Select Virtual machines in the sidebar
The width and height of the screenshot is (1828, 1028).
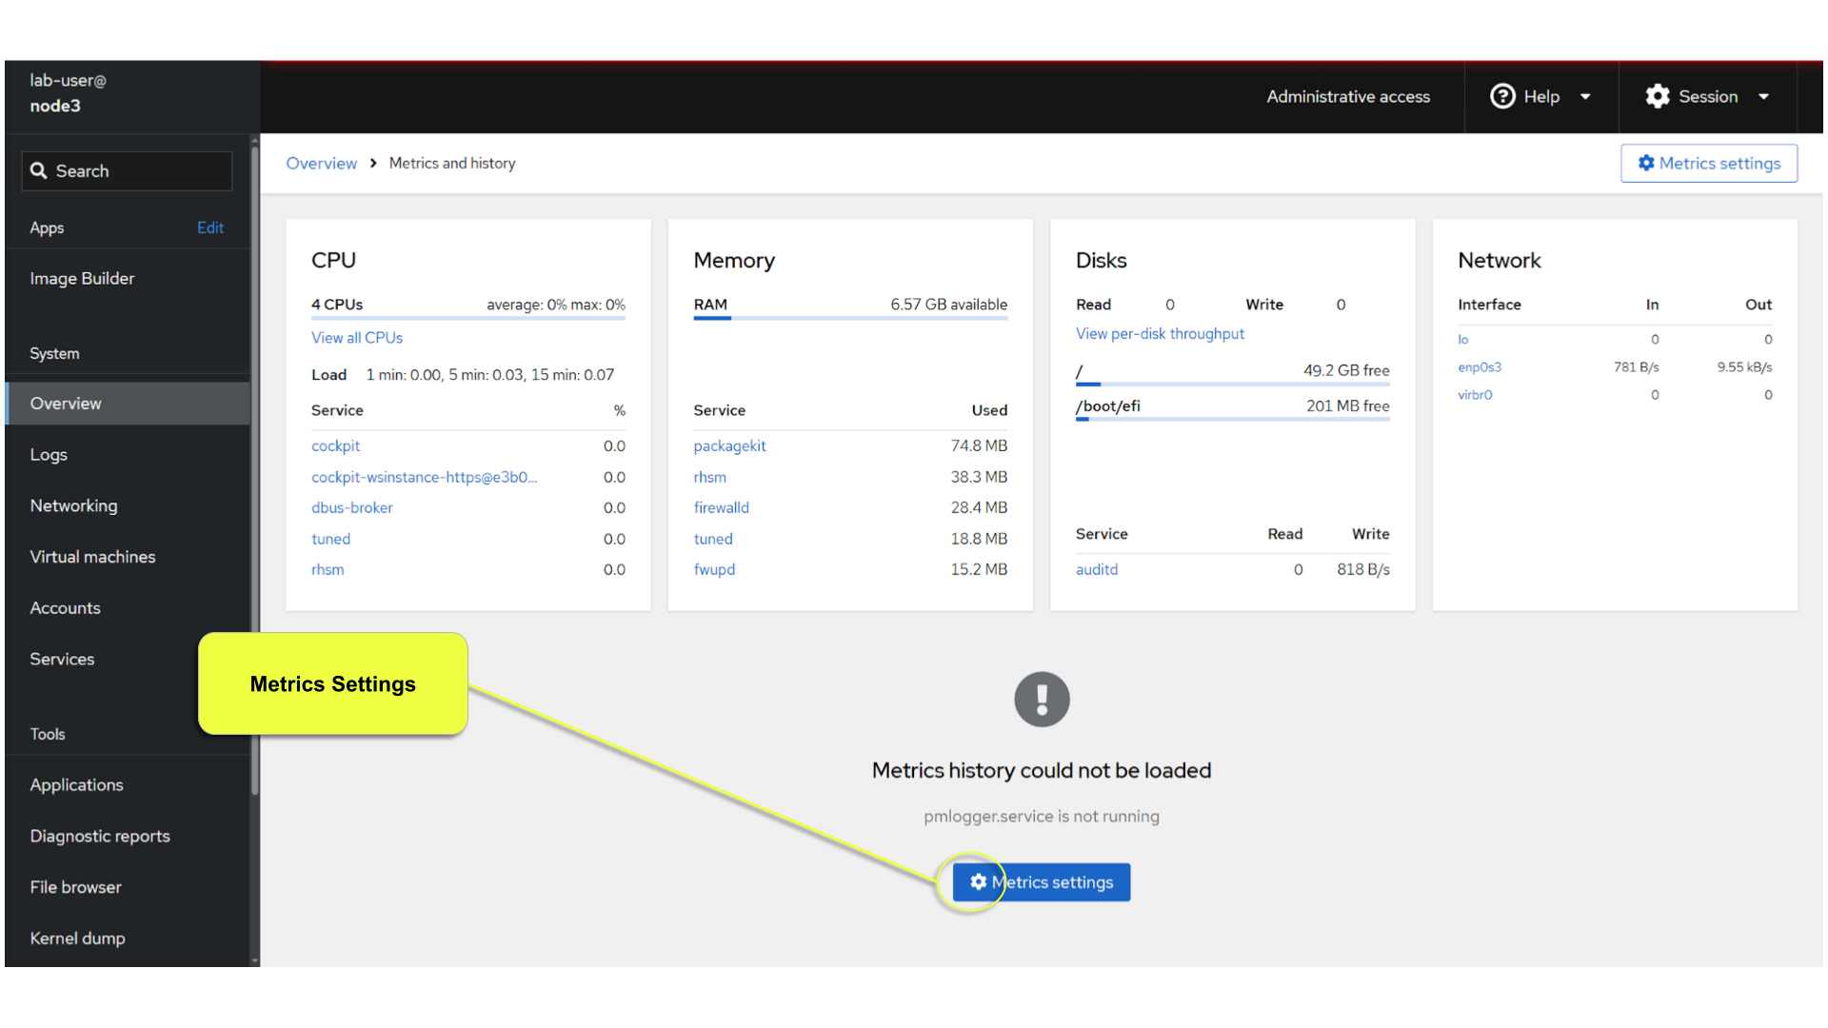click(x=92, y=557)
